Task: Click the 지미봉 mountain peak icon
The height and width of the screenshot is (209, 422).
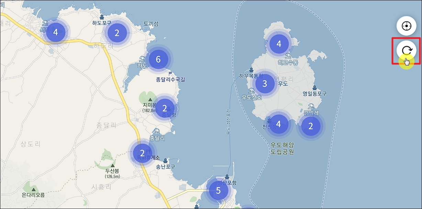Action: [150, 99]
